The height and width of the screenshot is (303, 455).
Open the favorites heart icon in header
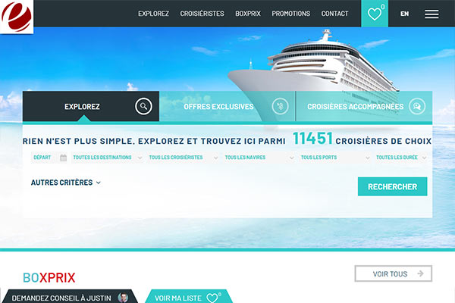tap(375, 14)
